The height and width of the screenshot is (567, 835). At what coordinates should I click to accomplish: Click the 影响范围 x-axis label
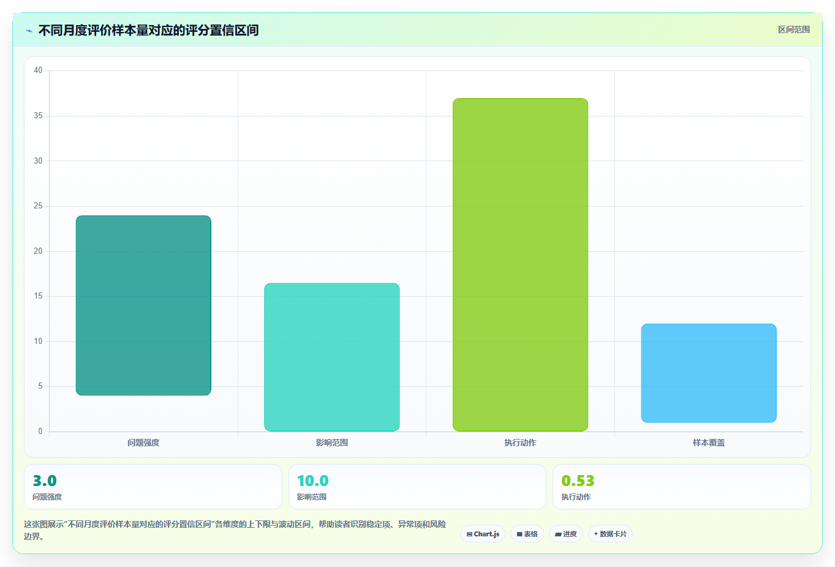pyautogui.click(x=332, y=443)
